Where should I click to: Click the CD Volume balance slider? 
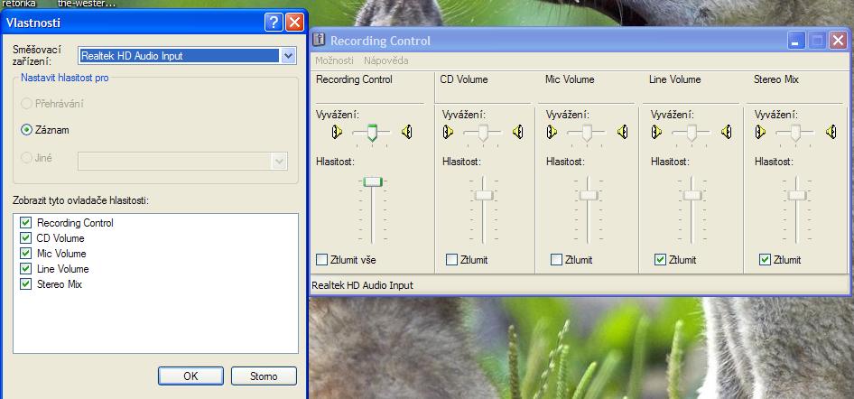[x=483, y=133]
